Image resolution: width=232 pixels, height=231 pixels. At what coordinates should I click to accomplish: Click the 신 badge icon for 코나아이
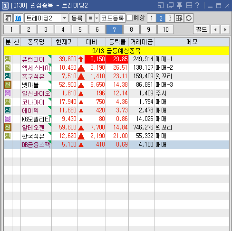point(8,102)
